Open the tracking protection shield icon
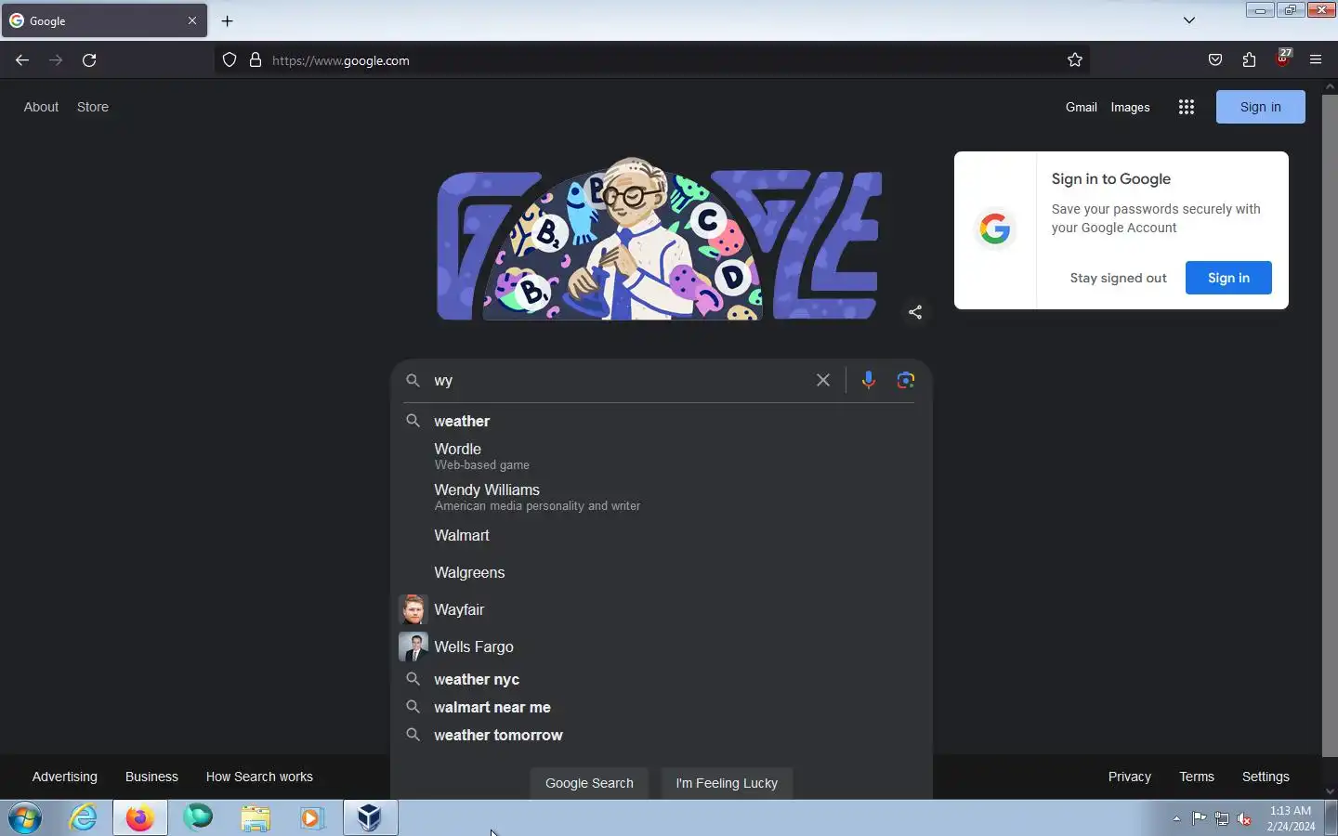This screenshot has width=1338, height=836. [x=230, y=60]
